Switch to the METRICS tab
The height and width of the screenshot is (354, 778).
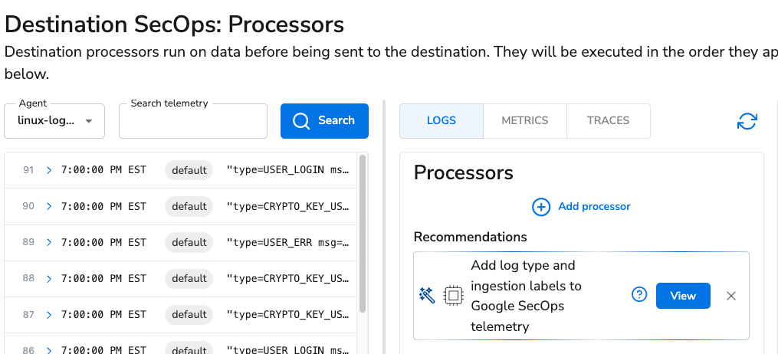click(525, 121)
